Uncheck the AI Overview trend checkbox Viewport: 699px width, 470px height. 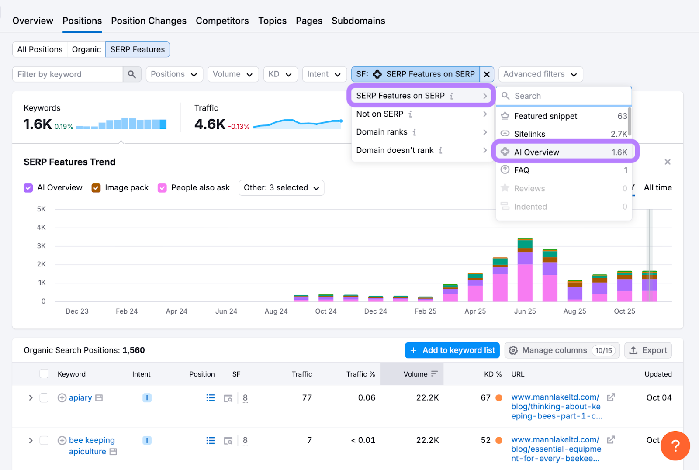28,188
